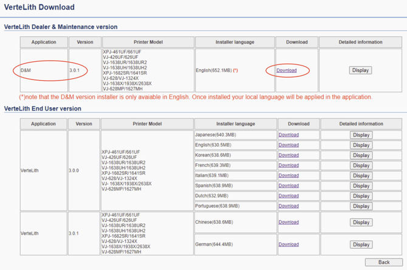Display details for D&M version
407x270 pixels.
pos(360,70)
